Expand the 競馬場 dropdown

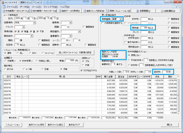[66, 23]
